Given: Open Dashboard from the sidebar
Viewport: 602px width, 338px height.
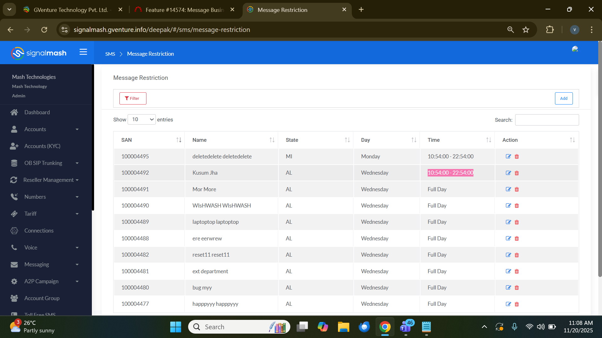Looking at the screenshot, I should coord(37,112).
